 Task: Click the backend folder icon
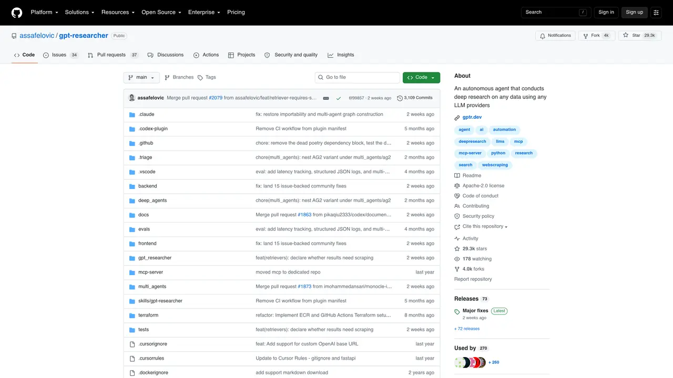click(x=132, y=186)
